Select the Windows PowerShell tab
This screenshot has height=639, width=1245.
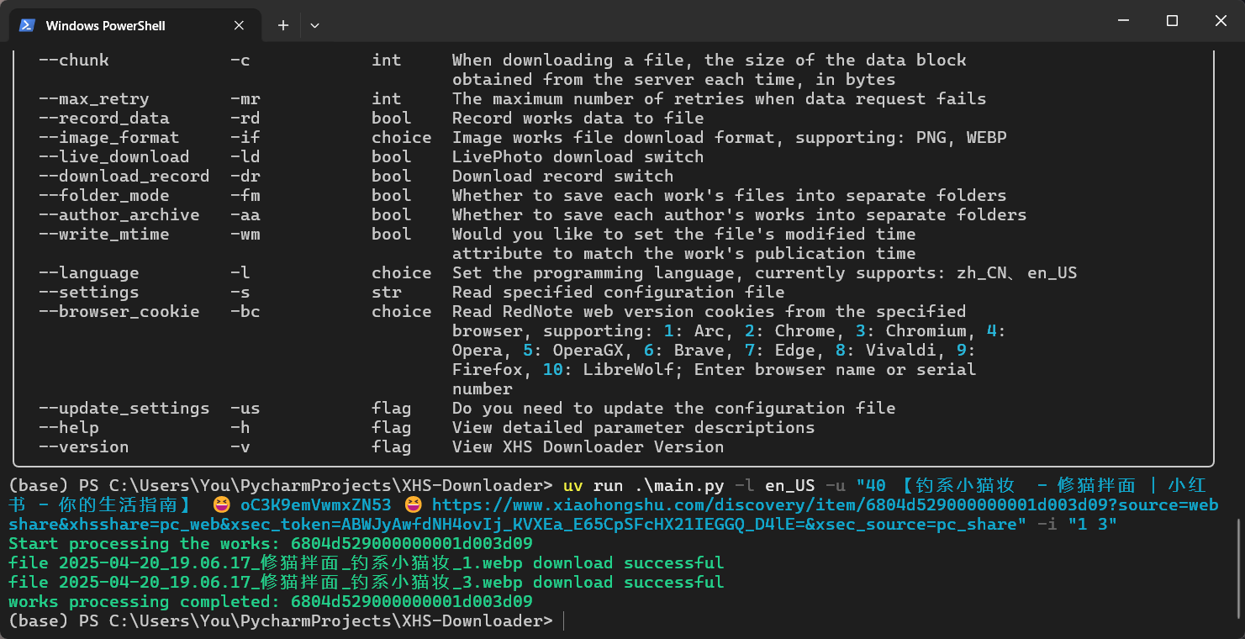[118, 25]
